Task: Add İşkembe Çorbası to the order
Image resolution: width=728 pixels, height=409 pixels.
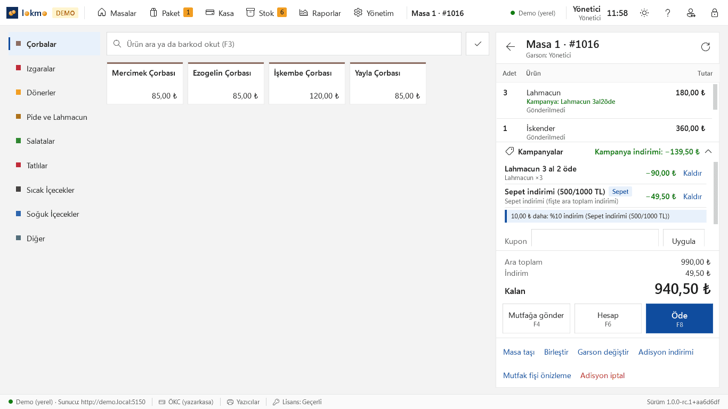Action: [307, 83]
